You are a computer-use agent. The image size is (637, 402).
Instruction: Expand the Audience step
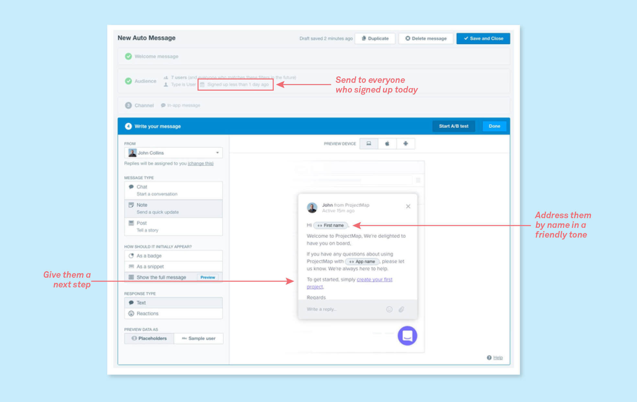314,81
